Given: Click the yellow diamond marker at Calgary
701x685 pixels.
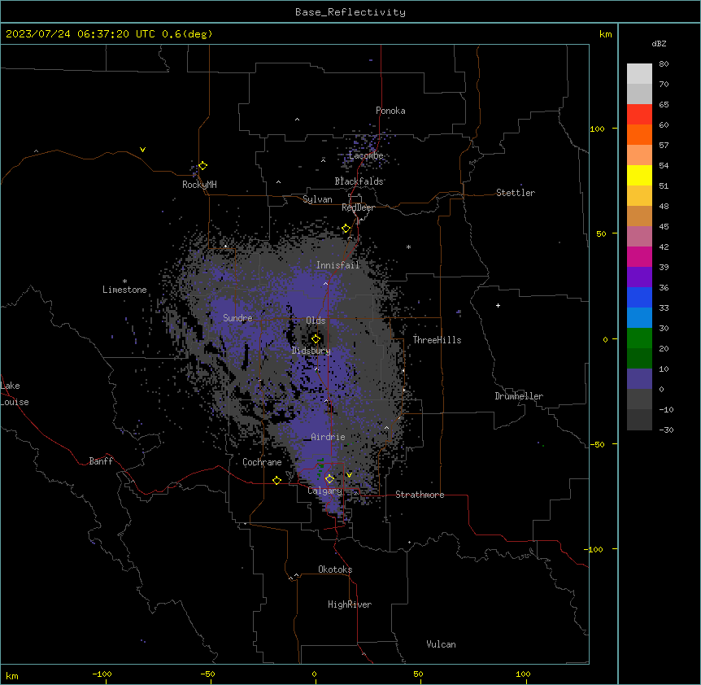Looking at the screenshot, I should pos(329,479).
